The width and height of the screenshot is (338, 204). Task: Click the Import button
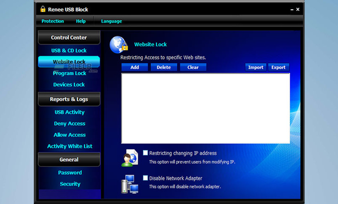[256, 67]
